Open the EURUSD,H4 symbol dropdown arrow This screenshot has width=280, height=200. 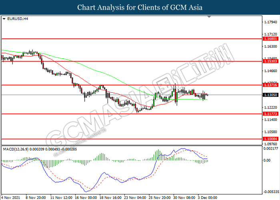point(4,19)
